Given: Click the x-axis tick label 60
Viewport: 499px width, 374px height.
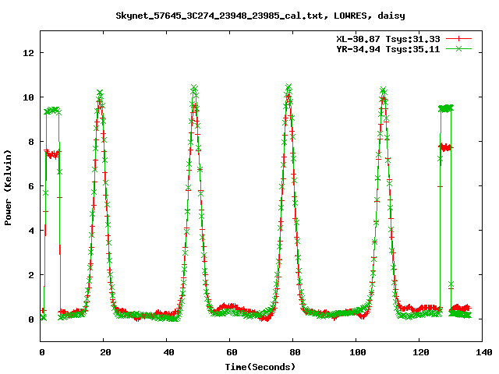Looking at the screenshot, I should [x=232, y=352].
